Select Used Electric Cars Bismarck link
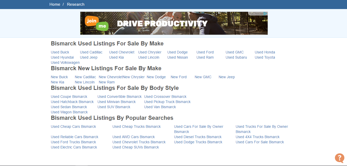 tap(74, 147)
